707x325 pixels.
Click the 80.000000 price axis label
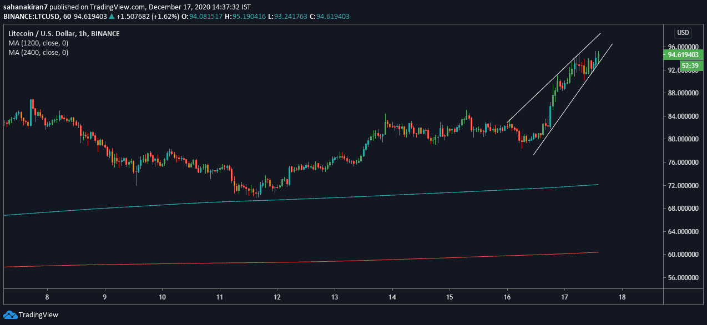click(683, 139)
